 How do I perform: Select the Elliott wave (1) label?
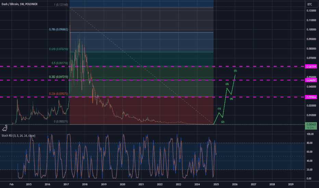point(219,109)
